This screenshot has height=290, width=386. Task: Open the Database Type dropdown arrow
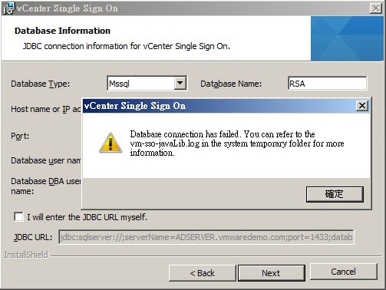point(180,83)
